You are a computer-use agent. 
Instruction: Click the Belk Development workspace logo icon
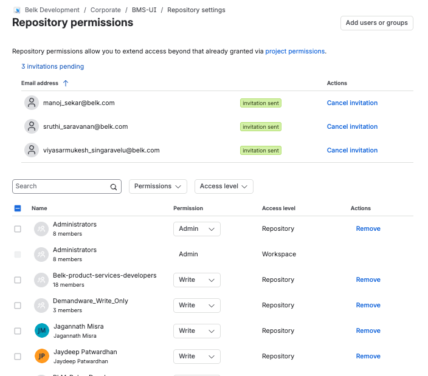(x=17, y=10)
